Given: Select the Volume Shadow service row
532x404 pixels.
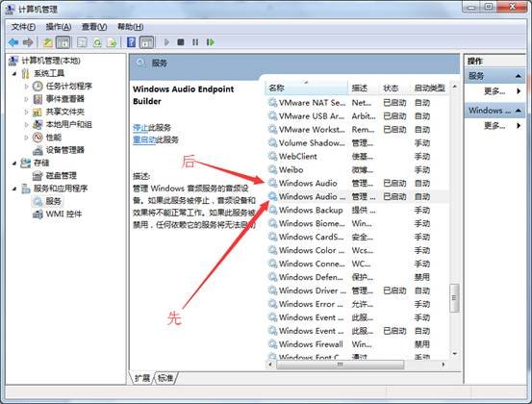Looking at the screenshot, I should pyautogui.click(x=357, y=142).
